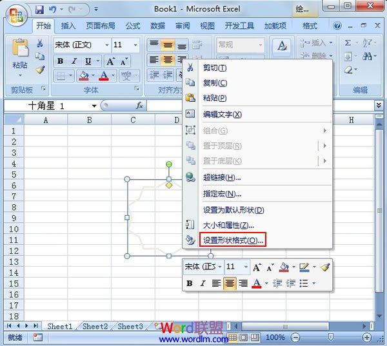Click zoom in plus button
The image size is (387, 346).
point(367,338)
